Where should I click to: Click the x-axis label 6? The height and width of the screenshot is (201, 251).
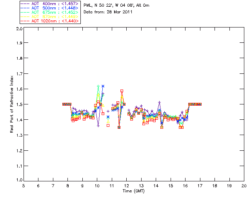click(38, 186)
